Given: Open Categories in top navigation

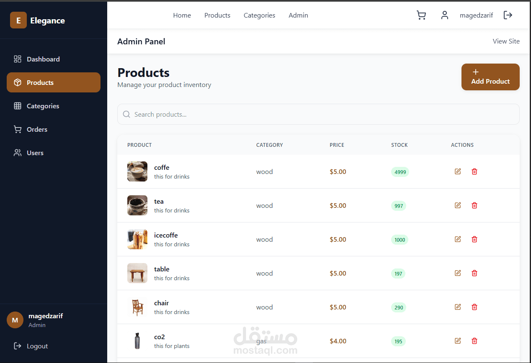Looking at the screenshot, I should (260, 15).
